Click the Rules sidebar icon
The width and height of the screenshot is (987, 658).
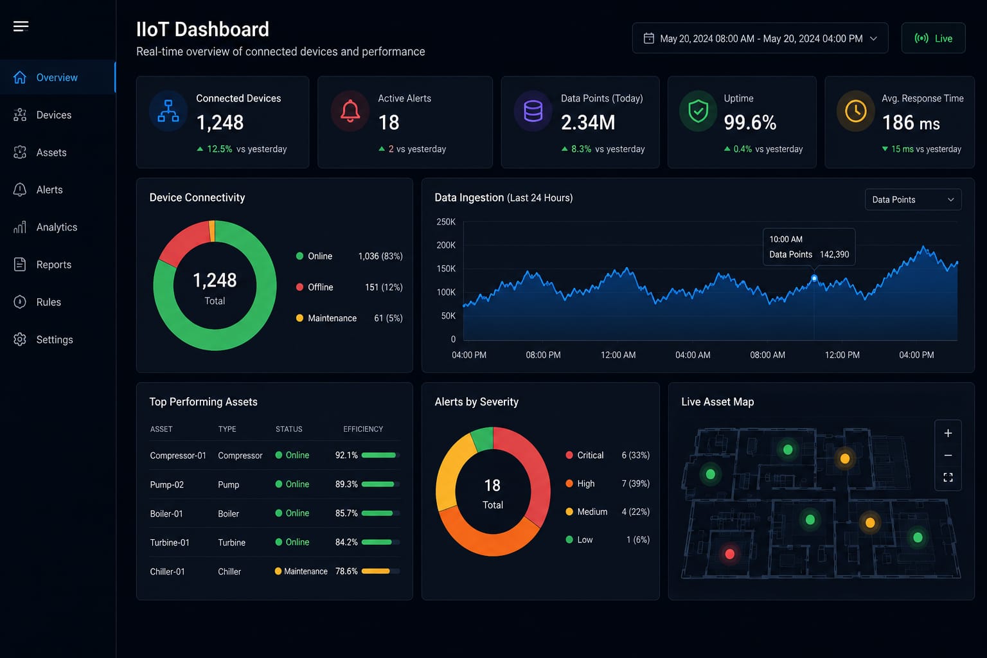tap(20, 302)
